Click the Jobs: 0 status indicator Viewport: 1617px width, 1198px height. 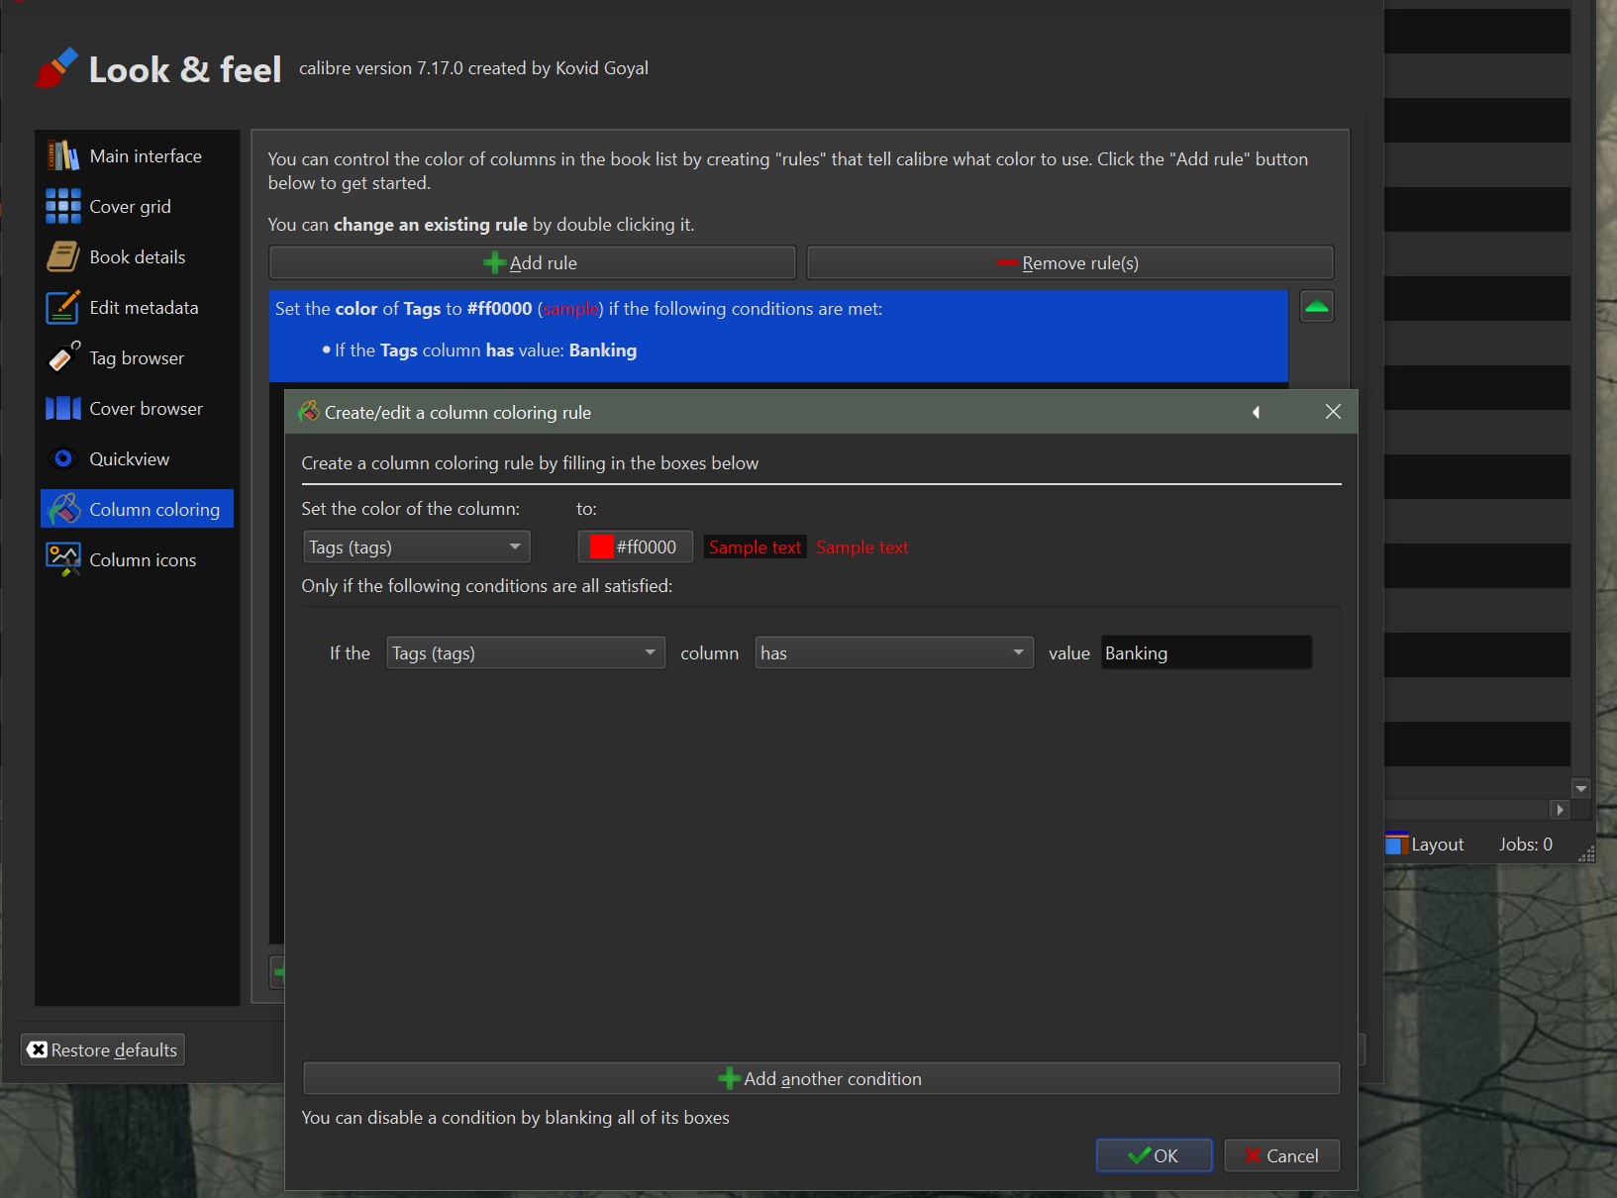tap(1526, 845)
